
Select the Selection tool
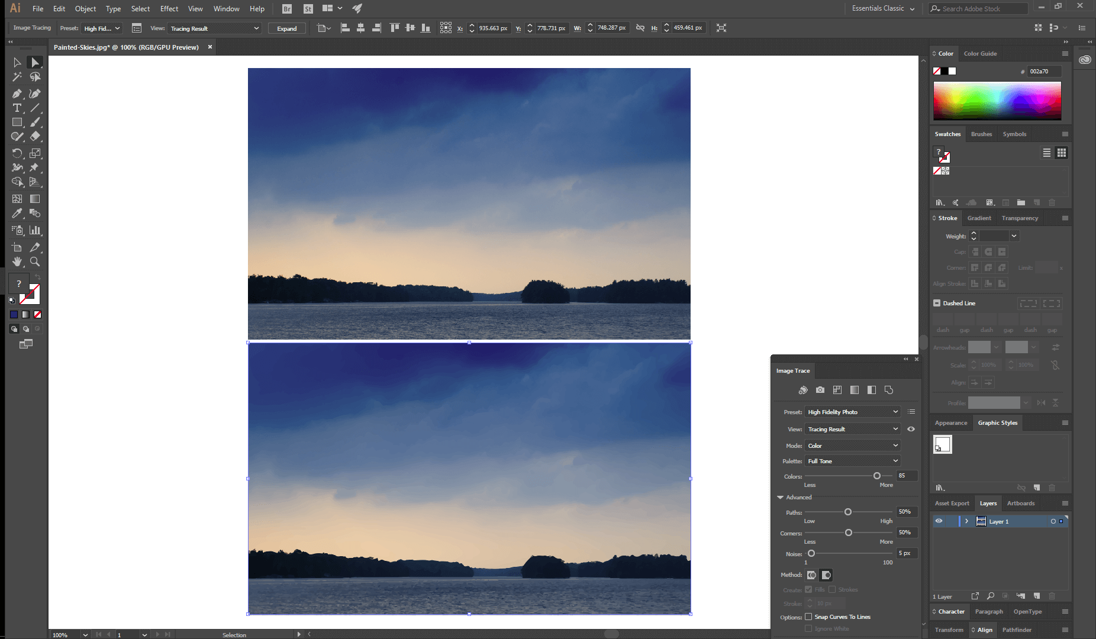[35, 62]
